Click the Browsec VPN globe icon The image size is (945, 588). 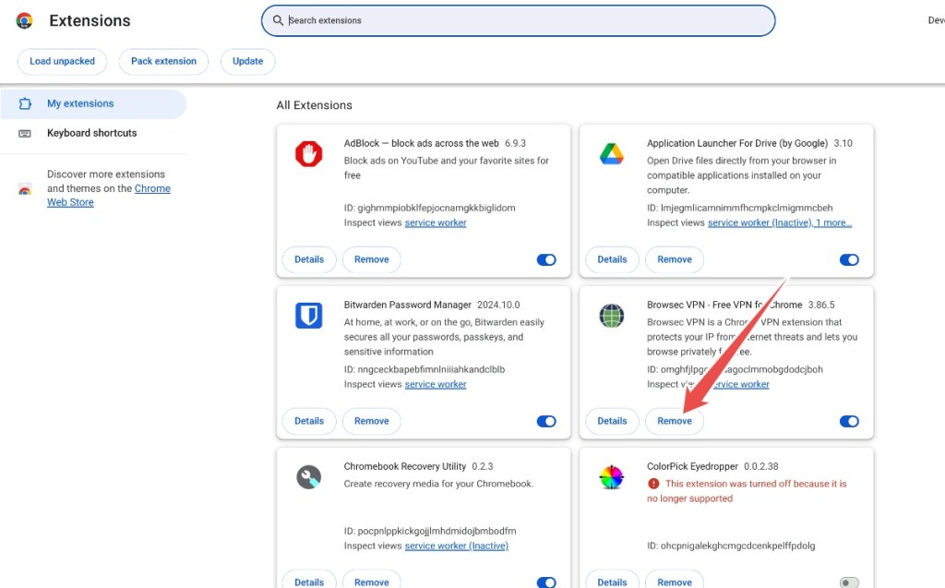coord(611,316)
